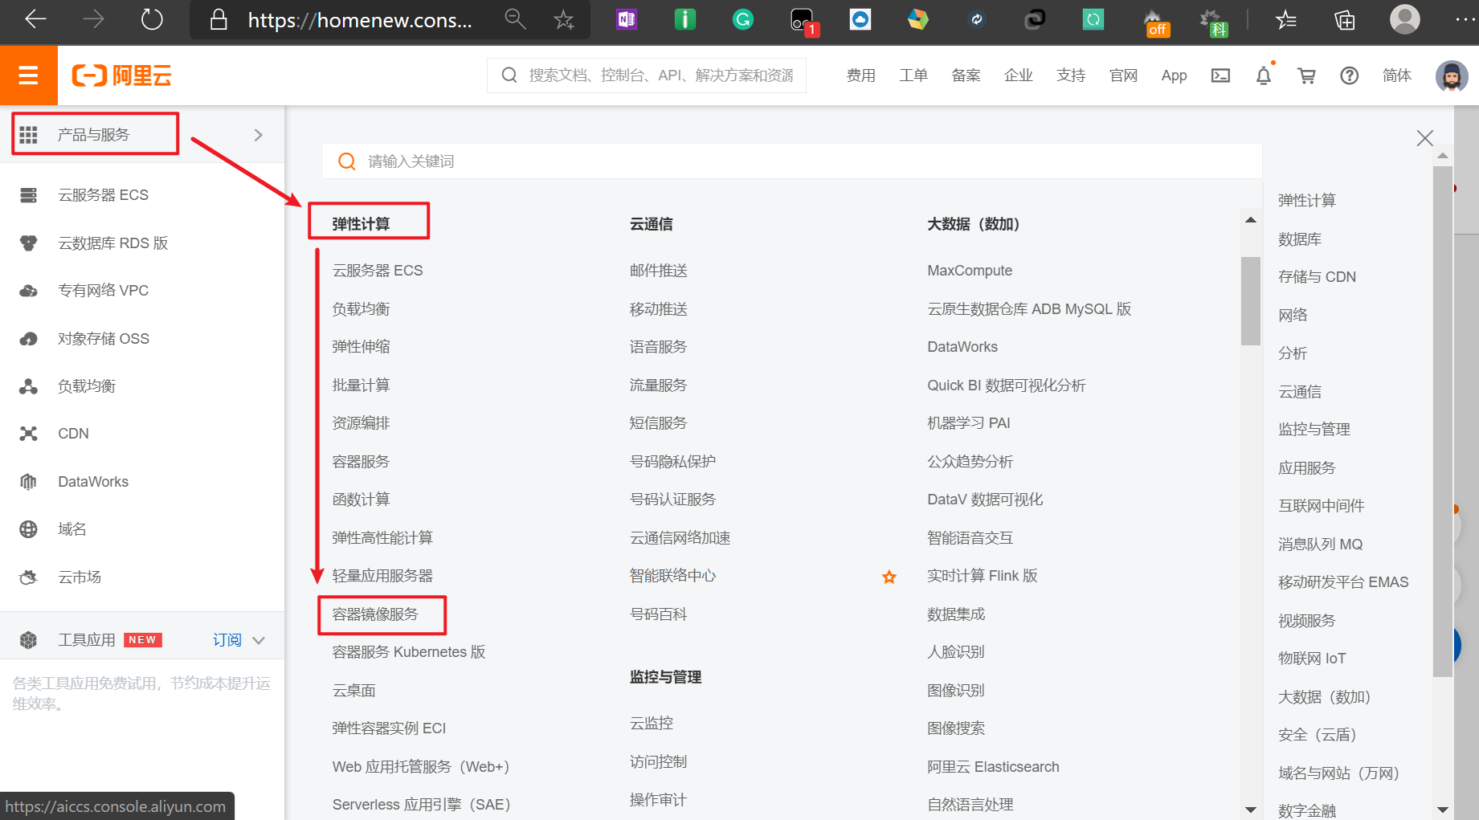Open MaxCompute link

(970, 271)
